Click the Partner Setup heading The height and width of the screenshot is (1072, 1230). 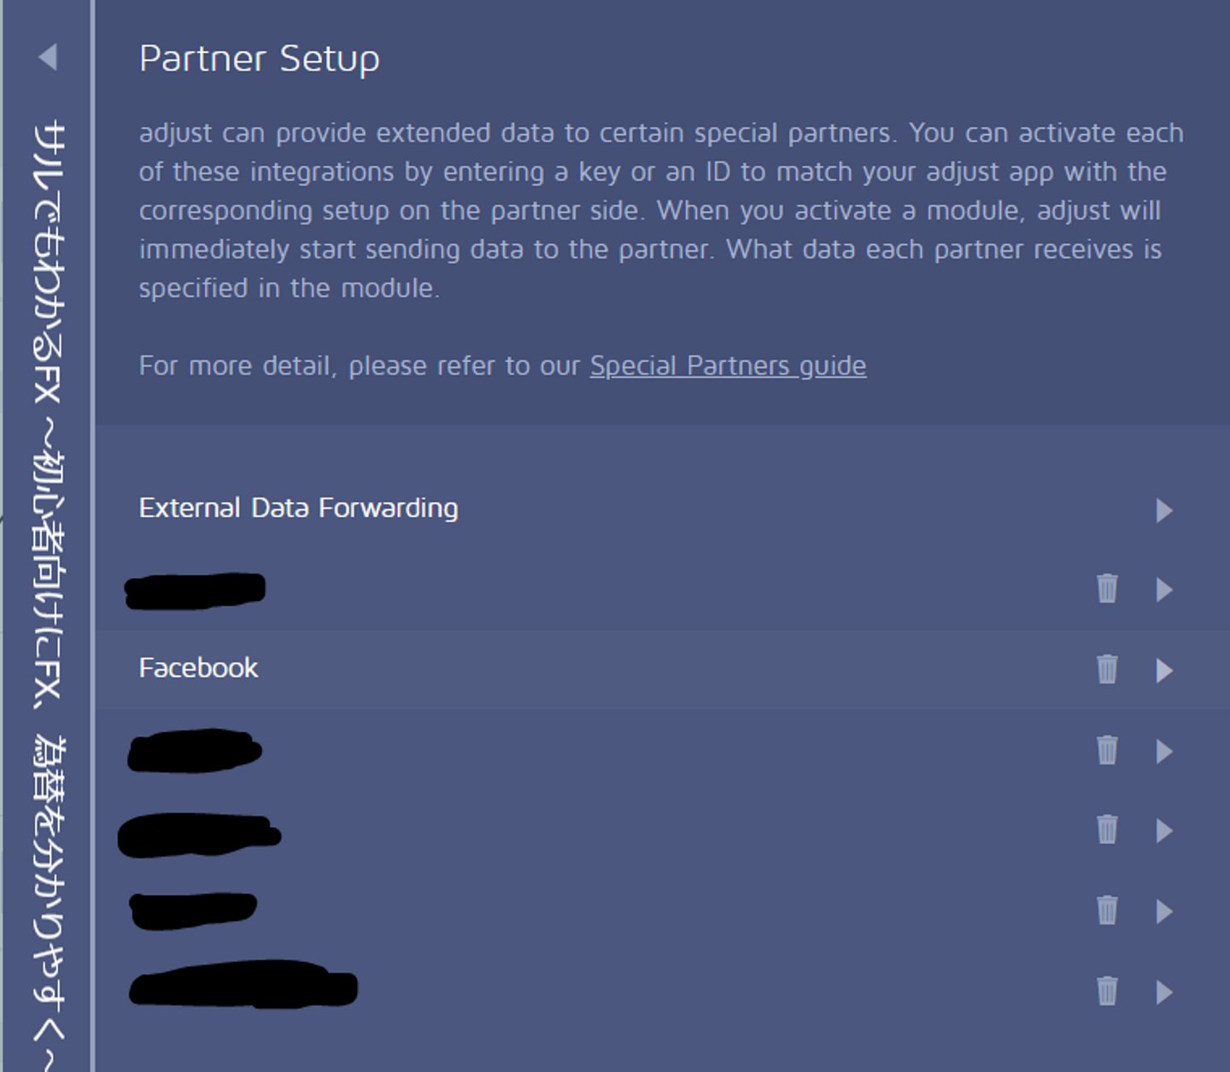pos(259,59)
